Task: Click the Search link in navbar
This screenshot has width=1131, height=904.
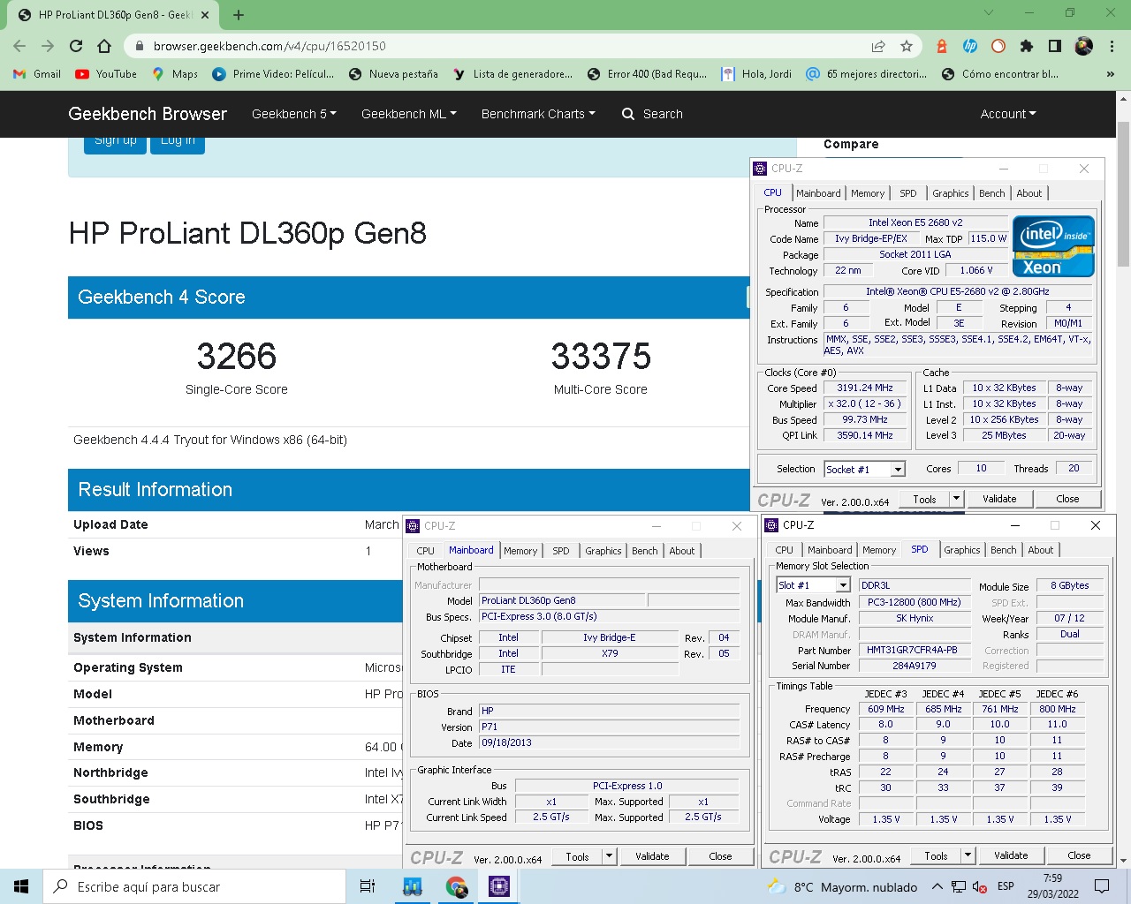Action: point(652,114)
